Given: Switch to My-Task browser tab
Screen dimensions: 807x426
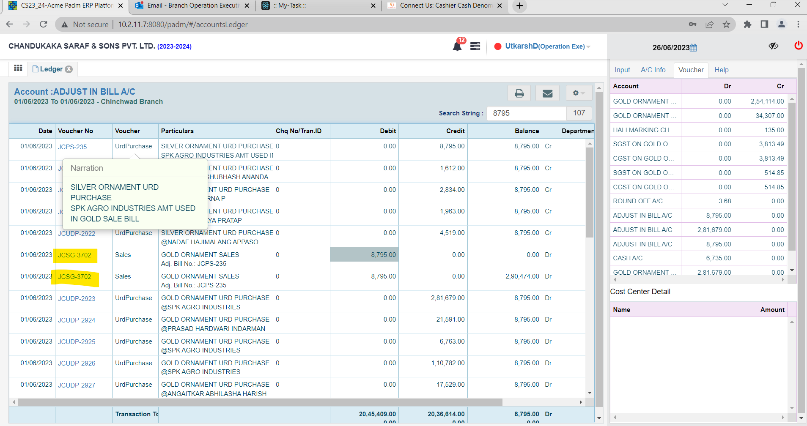Looking at the screenshot, I should [318, 6].
